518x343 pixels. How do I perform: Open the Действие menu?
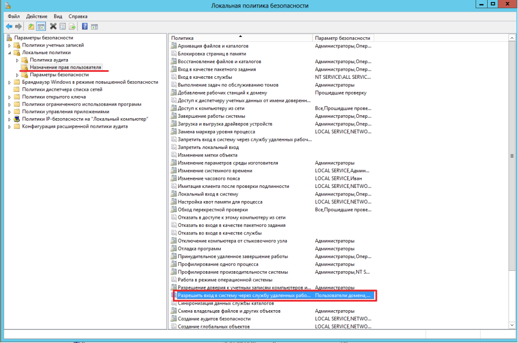tap(36, 16)
